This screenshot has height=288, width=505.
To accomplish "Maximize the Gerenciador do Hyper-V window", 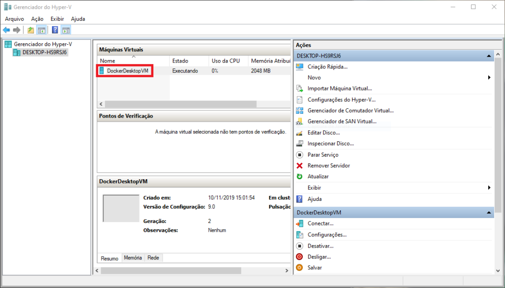I will pos(473,7).
